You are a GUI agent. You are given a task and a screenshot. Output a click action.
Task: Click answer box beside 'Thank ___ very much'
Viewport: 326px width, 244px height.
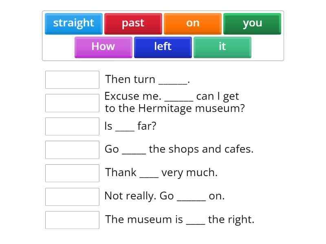[x=72, y=173]
